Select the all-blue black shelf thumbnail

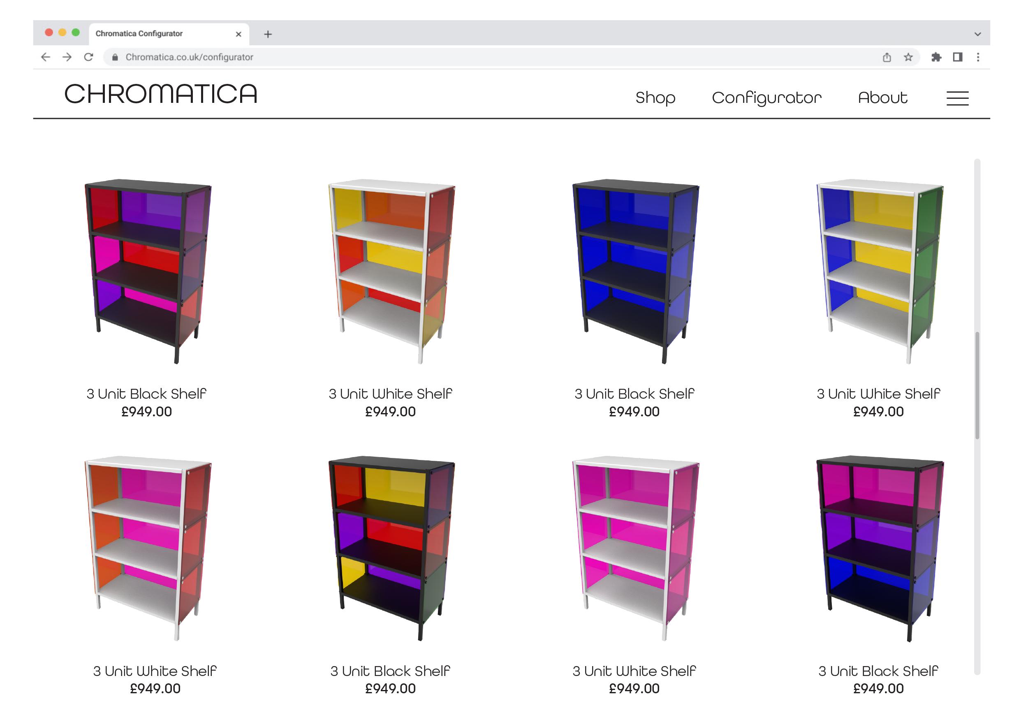coord(636,272)
